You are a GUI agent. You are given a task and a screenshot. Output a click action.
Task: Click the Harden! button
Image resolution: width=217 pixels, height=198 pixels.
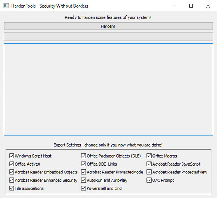[x=108, y=26]
